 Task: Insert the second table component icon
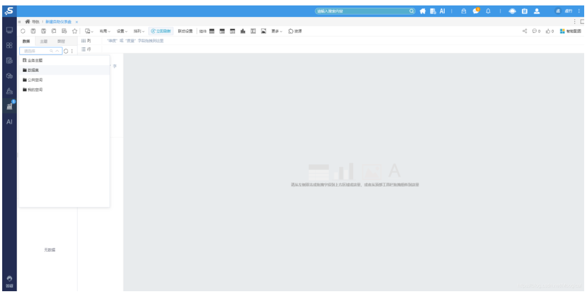pos(222,31)
